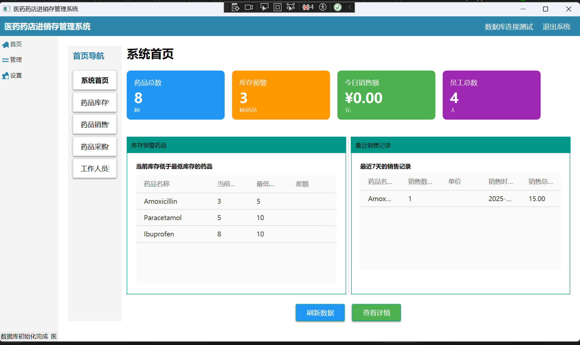This screenshot has height=345, width=580.
Task: Click the 销售数... column header
Action: pos(420,181)
